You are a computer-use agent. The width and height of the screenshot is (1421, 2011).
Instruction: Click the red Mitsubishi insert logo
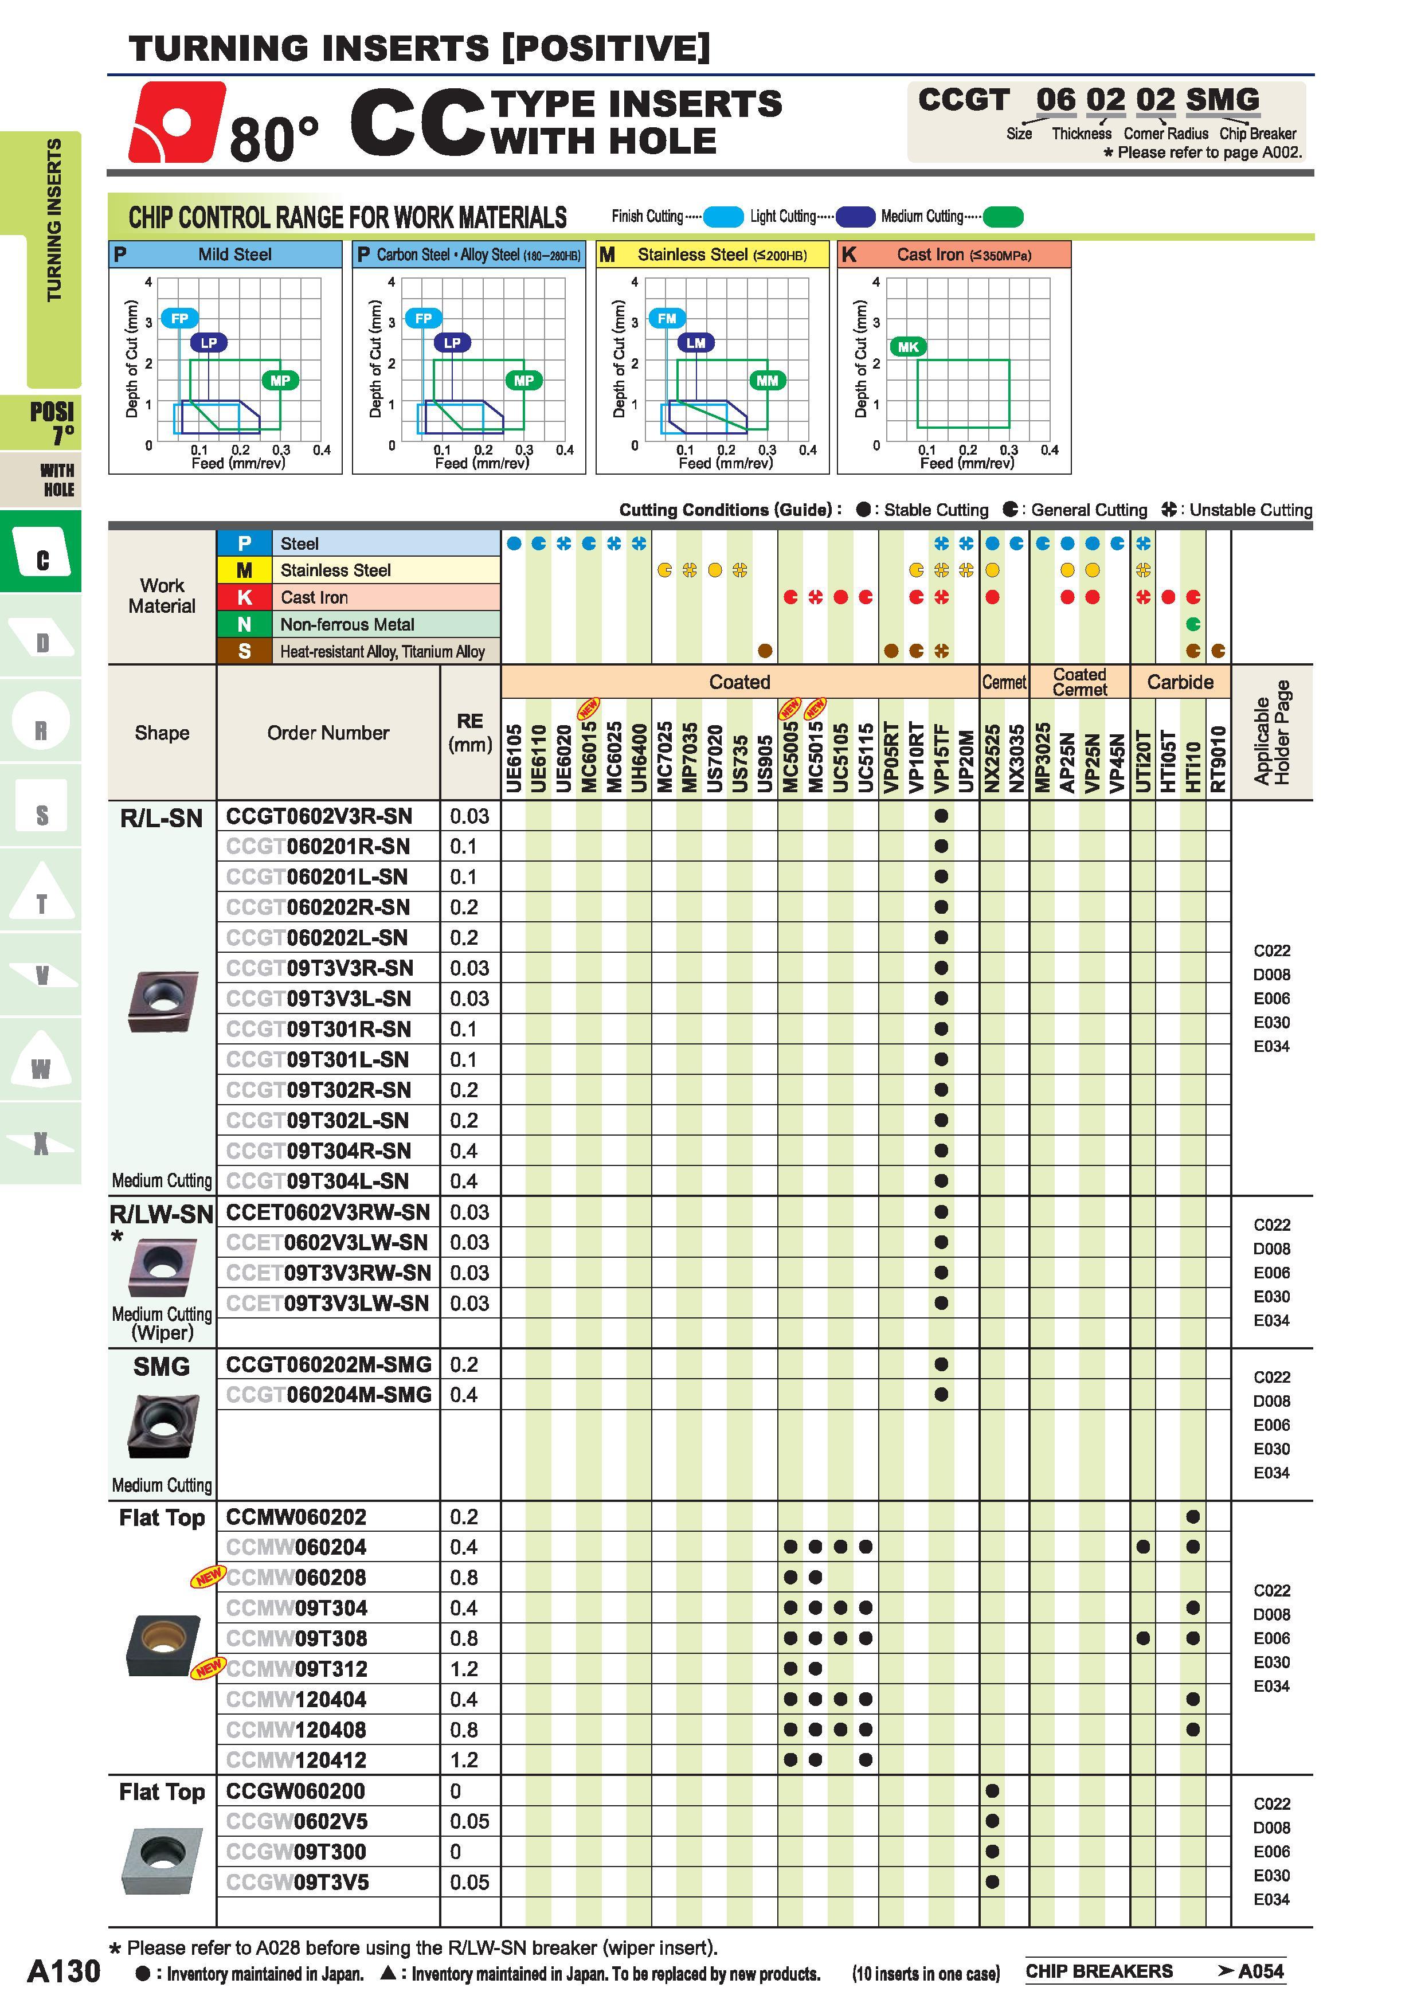(177, 122)
